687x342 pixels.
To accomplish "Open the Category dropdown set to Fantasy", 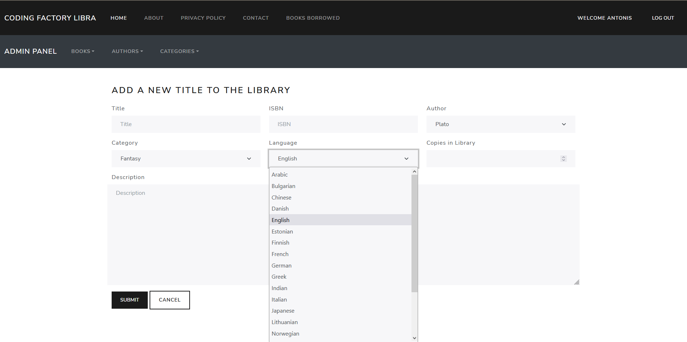I will click(x=186, y=159).
